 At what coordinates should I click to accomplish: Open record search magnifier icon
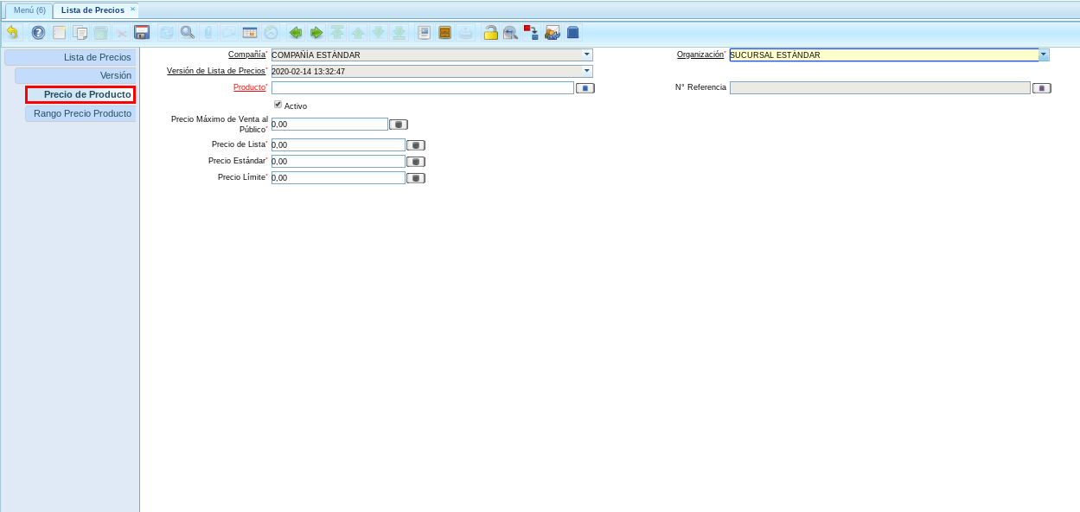188,33
